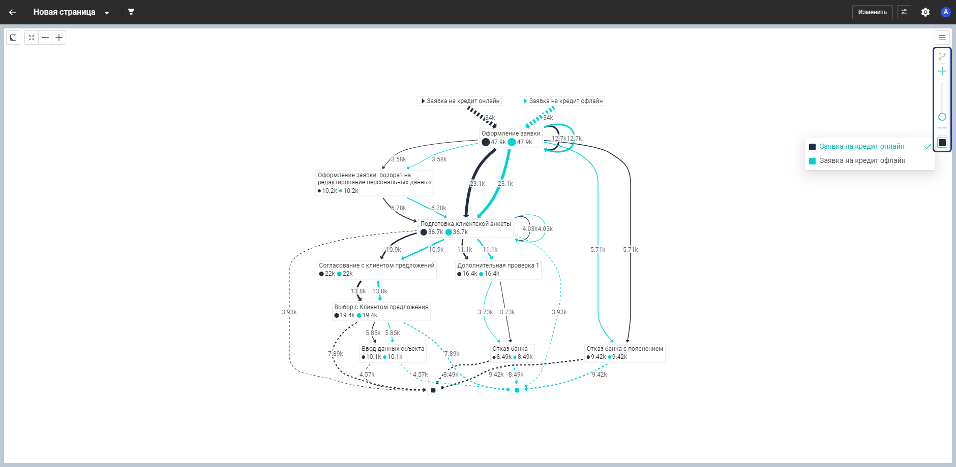The height and width of the screenshot is (467, 956).
Task: Click the '23.1k' dark edge label
Action: pyautogui.click(x=477, y=184)
